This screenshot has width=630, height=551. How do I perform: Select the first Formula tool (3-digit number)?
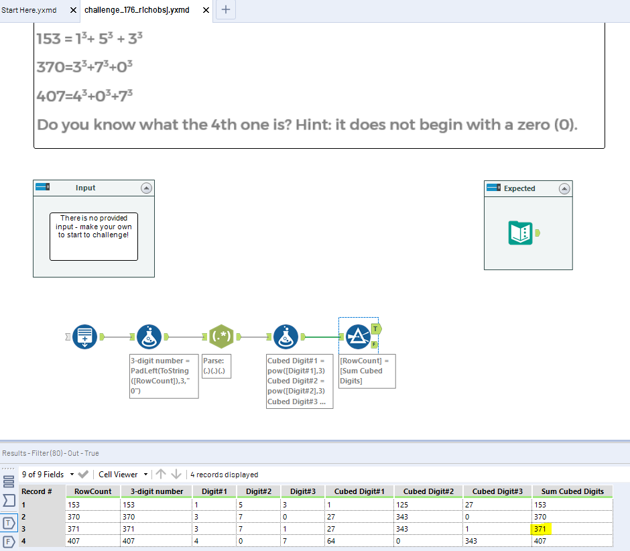click(x=149, y=336)
